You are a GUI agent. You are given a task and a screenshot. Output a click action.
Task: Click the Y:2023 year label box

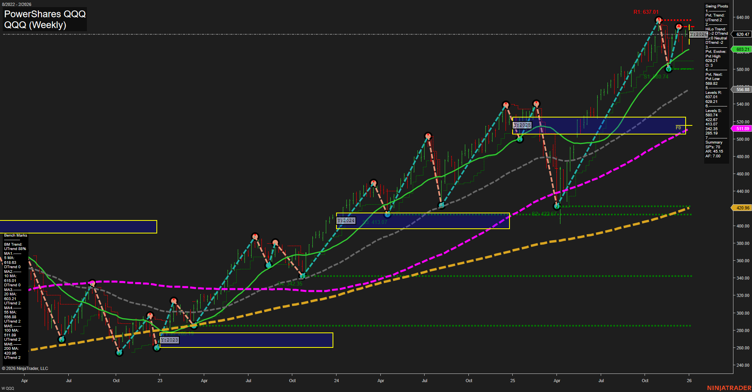[x=169, y=340]
